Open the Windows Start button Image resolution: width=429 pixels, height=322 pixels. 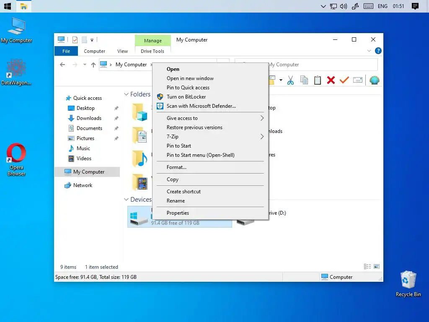pos(8,6)
